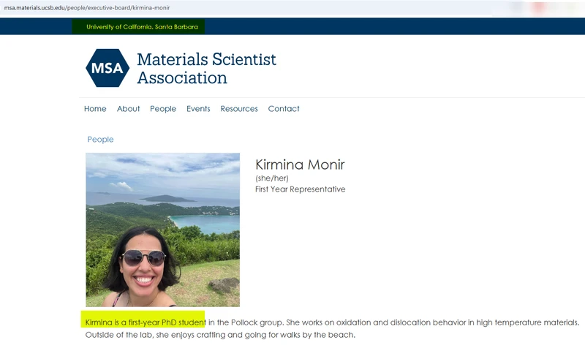Open the Home navigation item
Viewport: 585px width, 348px height.
(95, 109)
